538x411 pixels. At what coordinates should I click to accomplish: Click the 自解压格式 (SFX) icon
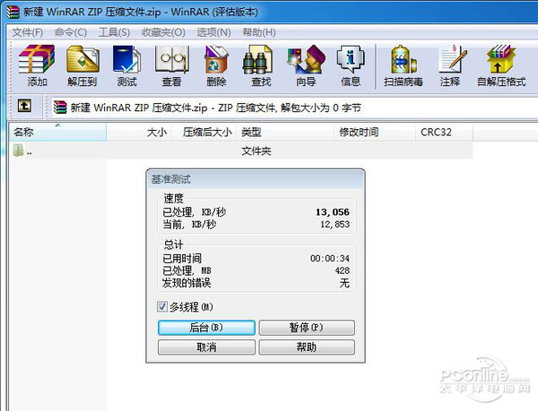(x=501, y=65)
